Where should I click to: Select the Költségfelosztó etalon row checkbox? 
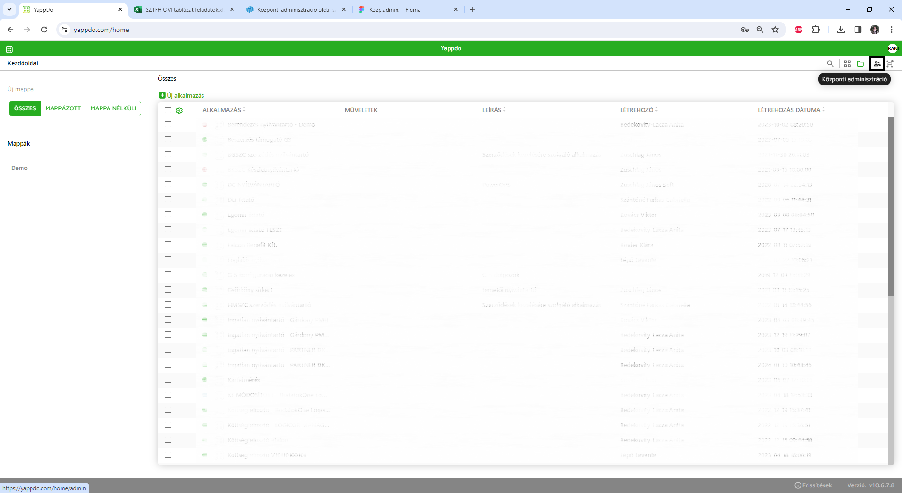[168, 440]
